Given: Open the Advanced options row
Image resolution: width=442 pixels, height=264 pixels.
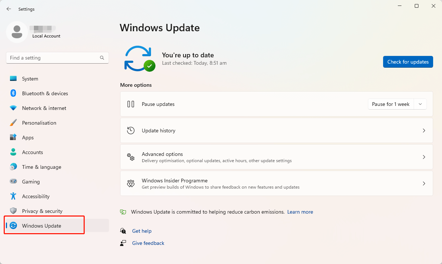Looking at the screenshot, I should 277,157.
